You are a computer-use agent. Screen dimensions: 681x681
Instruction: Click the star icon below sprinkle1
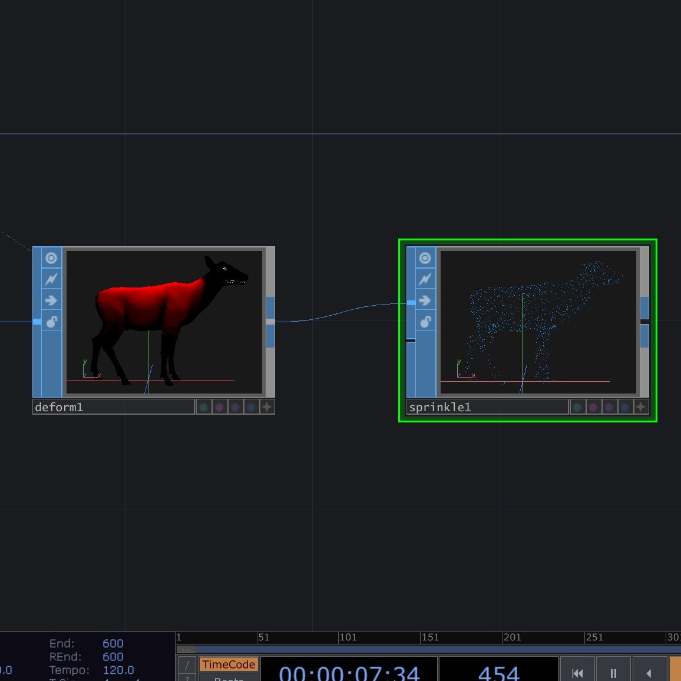(641, 407)
